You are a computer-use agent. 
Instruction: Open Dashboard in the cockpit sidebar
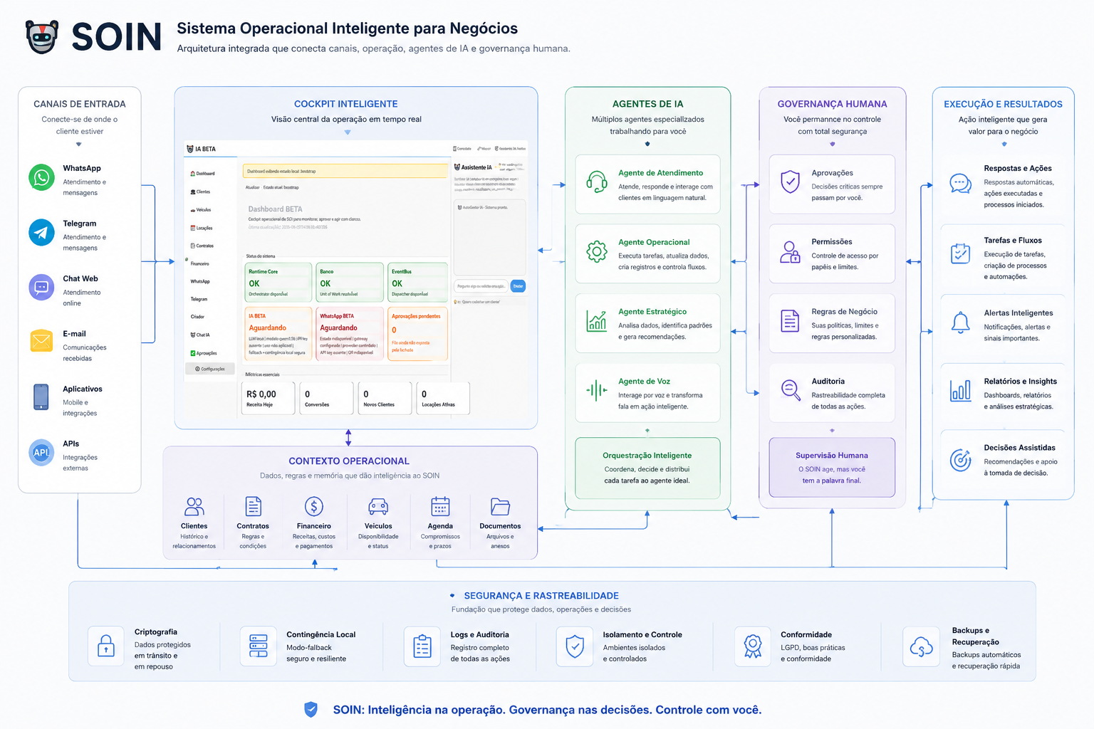click(202, 174)
